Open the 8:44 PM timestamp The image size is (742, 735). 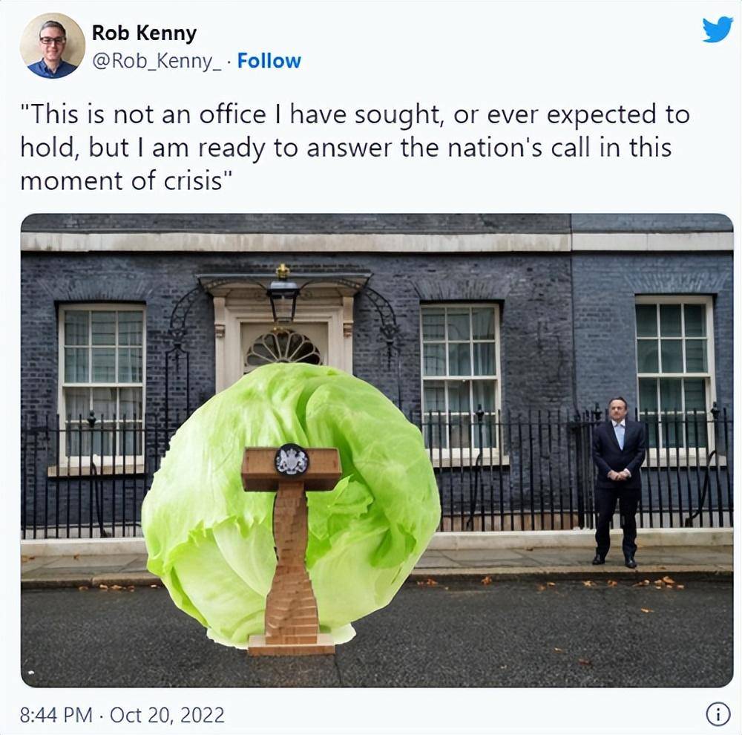coord(56,715)
